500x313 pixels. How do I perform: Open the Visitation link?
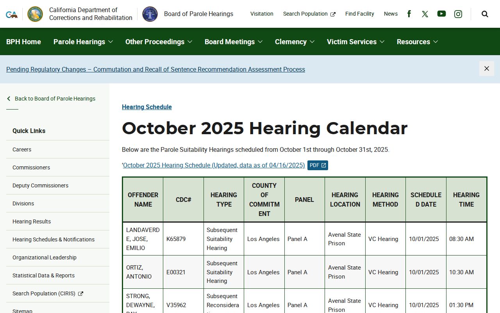(x=262, y=14)
